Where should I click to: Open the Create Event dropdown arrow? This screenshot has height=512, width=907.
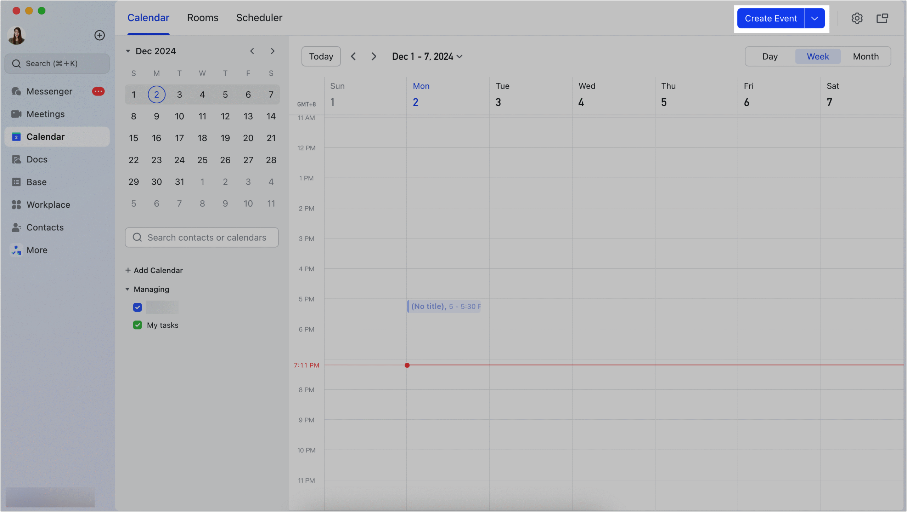tap(815, 18)
